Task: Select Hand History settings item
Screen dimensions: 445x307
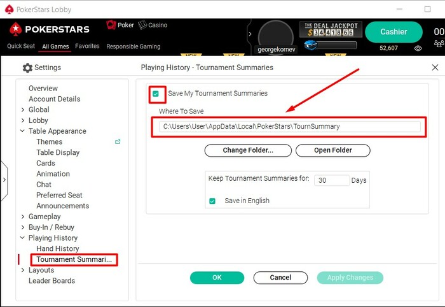Action: coord(58,249)
